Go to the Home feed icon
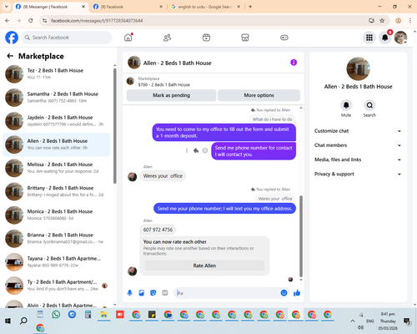Viewport: 417px width, 334px height. tap(128, 38)
